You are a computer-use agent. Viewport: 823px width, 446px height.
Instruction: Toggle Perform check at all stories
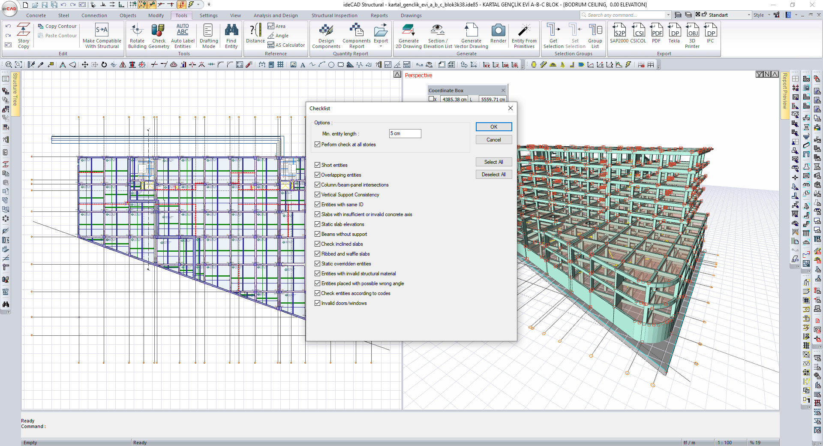(318, 145)
